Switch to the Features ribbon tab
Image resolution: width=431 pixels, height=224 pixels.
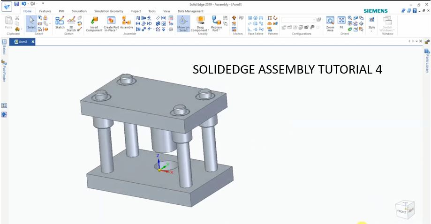[x=45, y=11]
